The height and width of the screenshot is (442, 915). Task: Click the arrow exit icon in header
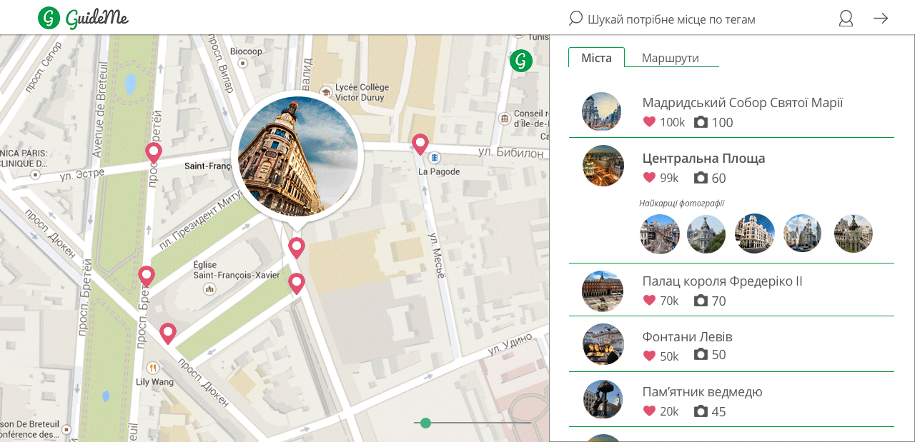(x=881, y=19)
